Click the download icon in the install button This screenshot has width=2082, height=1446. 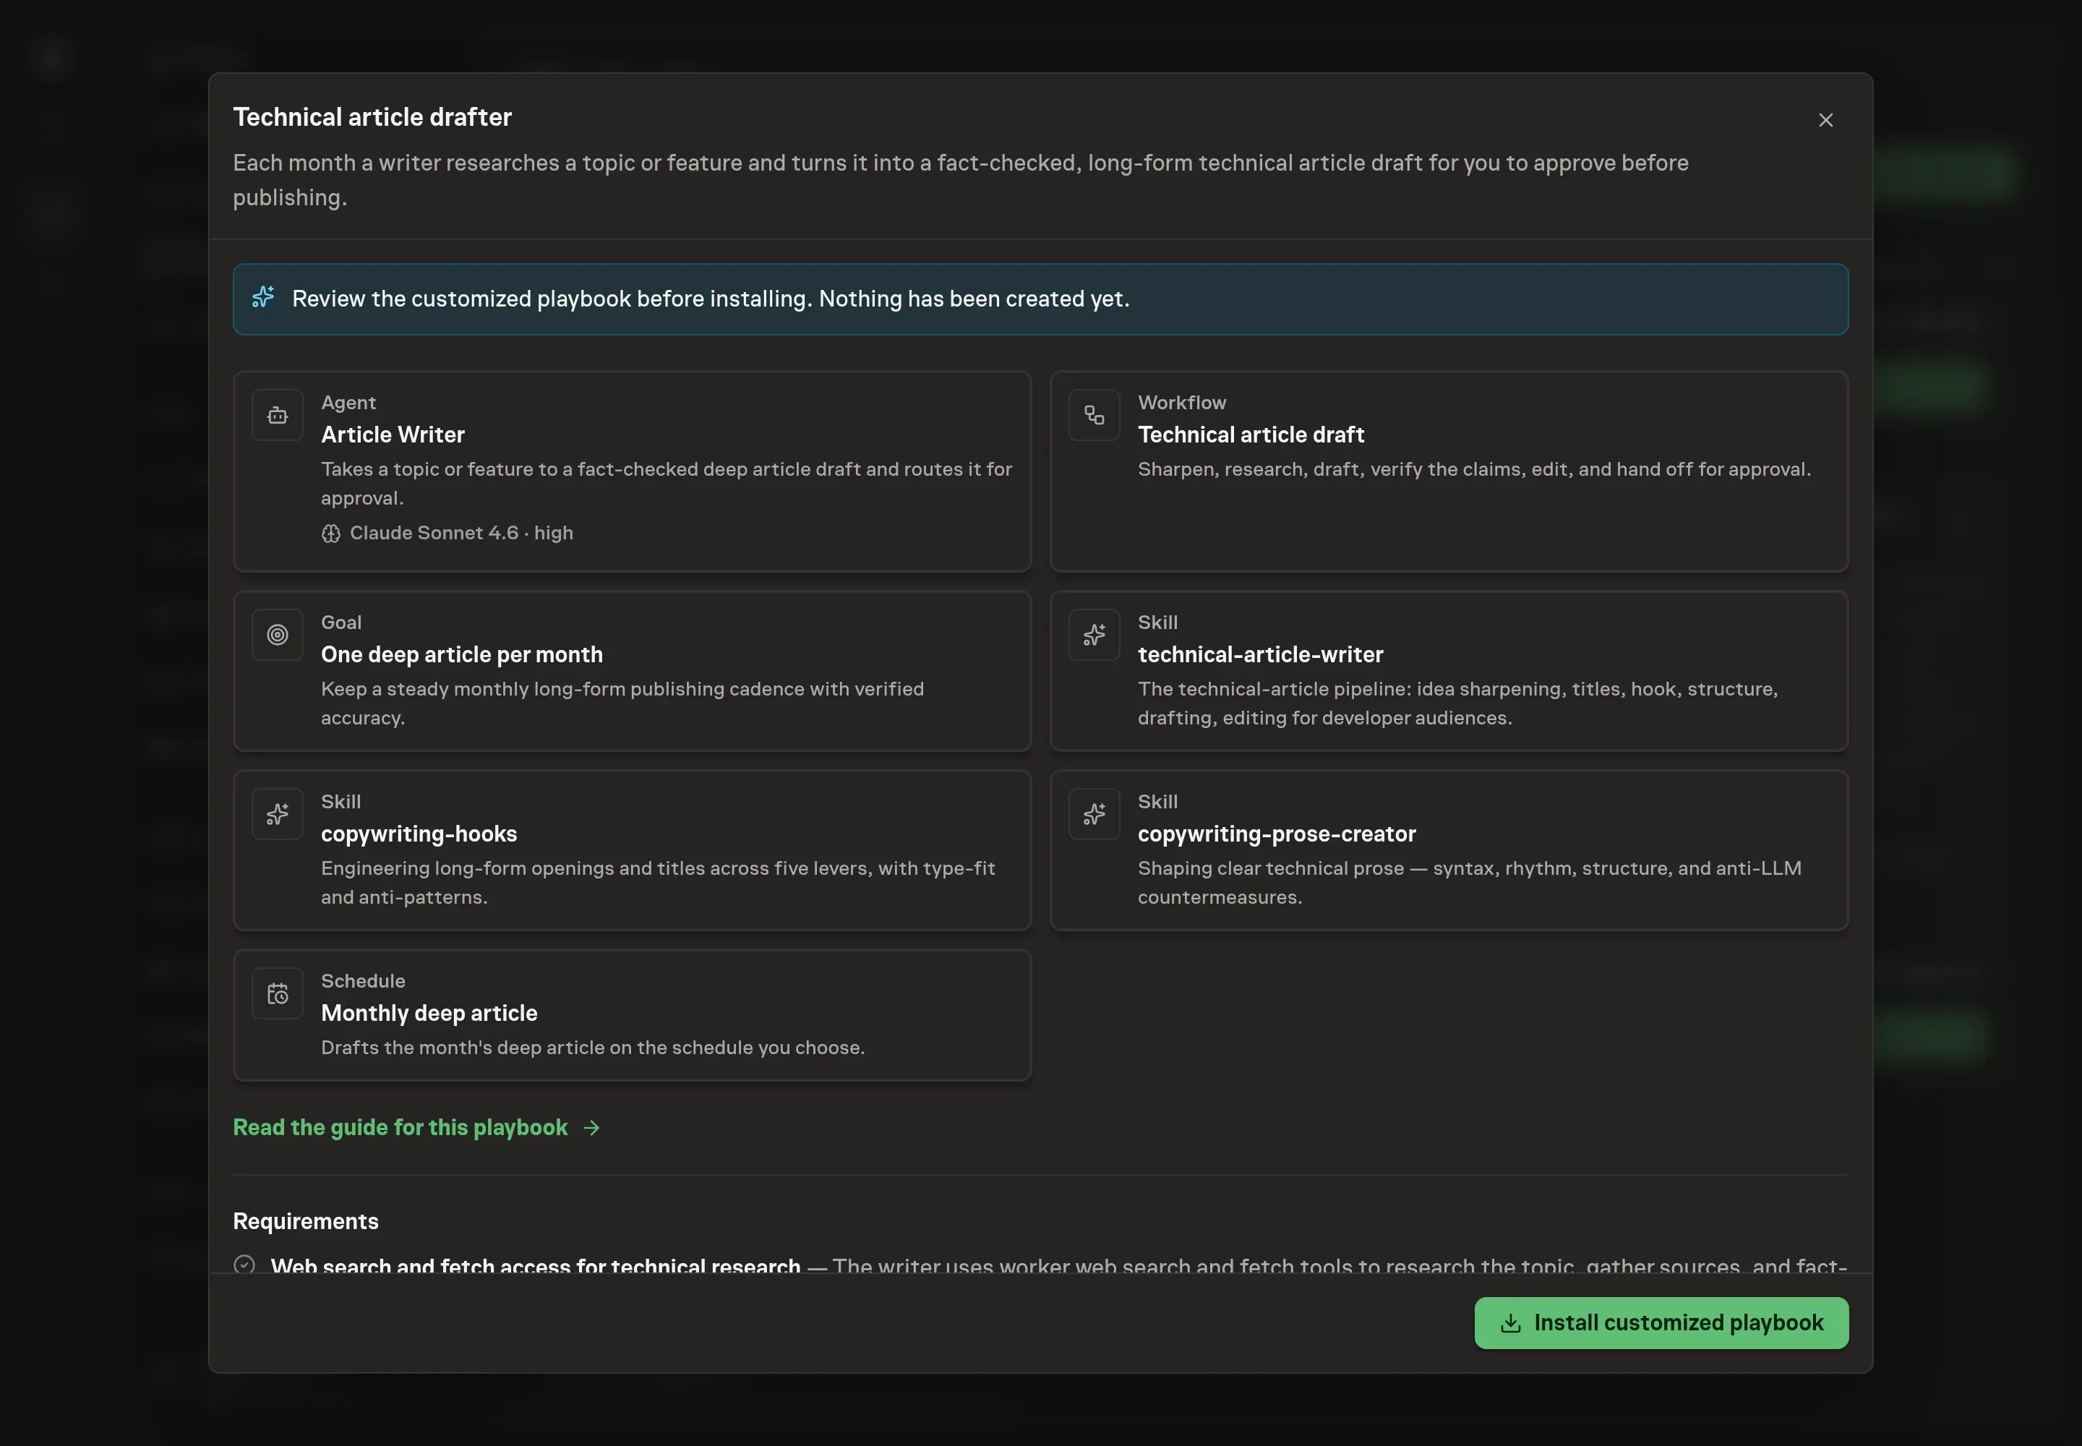click(x=1509, y=1323)
